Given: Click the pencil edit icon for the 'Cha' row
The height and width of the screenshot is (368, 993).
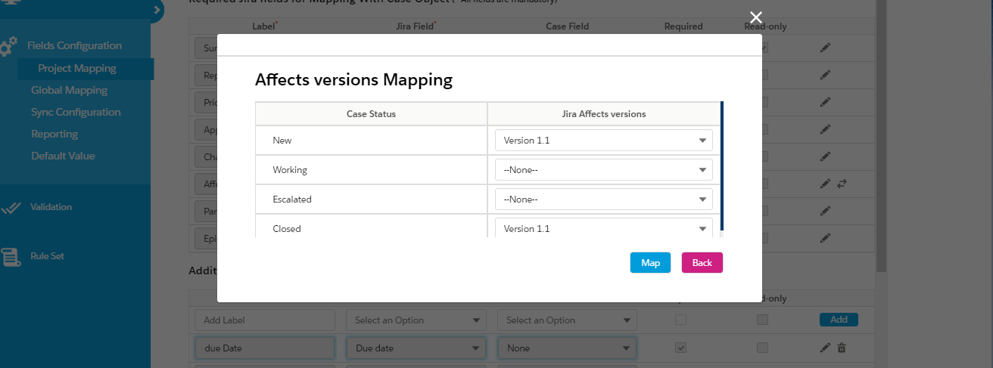Looking at the screenshot, I should click(x=825, y=156).
